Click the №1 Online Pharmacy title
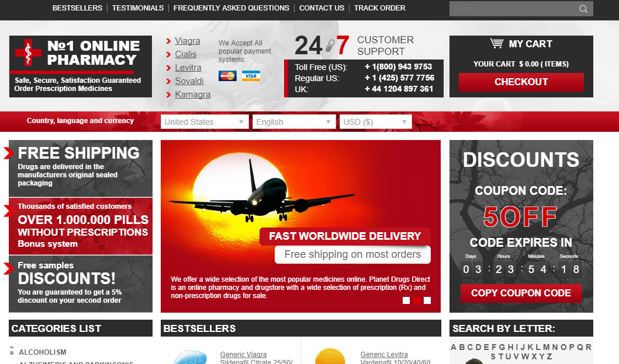This screenshot has width=619, height=364. pos(93,52)
